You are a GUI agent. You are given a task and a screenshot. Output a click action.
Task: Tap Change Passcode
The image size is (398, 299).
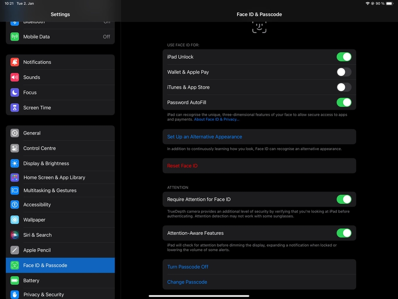click(259, 282)
